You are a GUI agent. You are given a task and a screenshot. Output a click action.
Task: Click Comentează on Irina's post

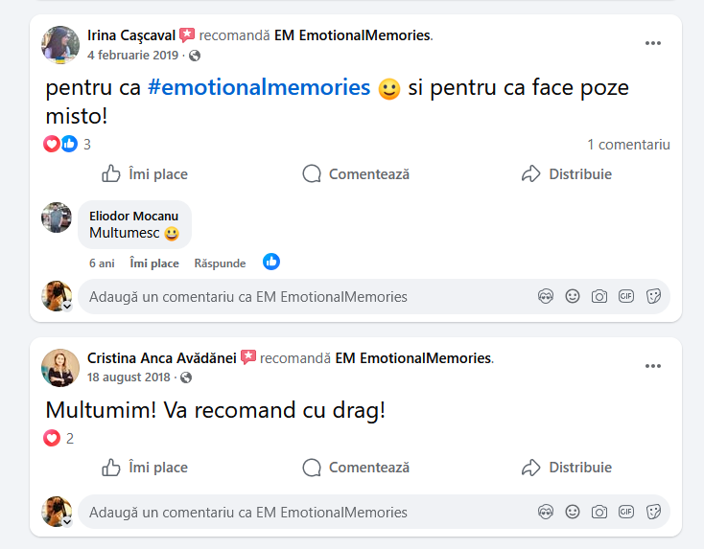[356, 174]
